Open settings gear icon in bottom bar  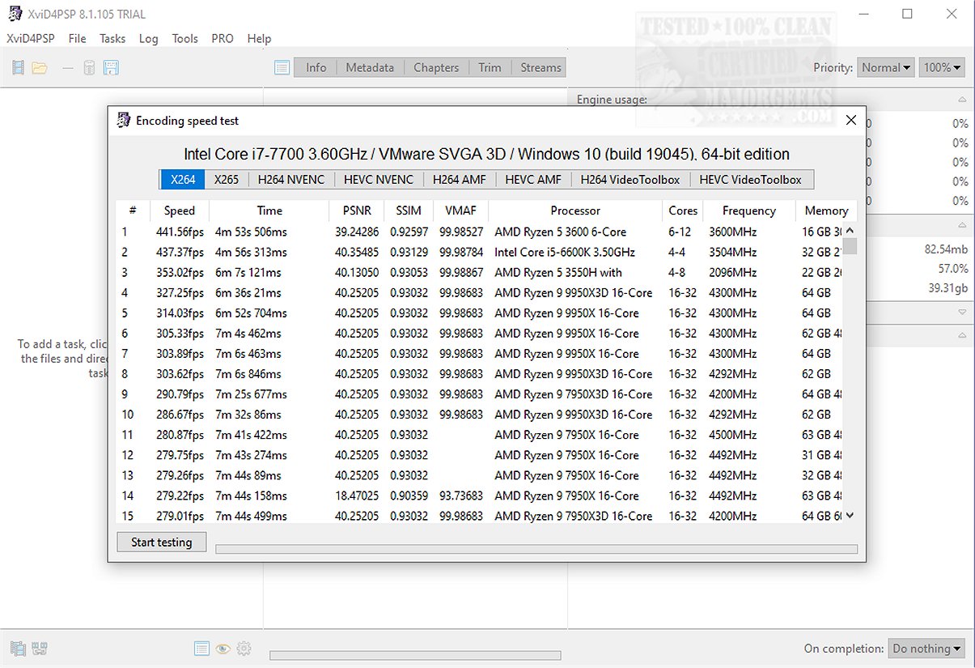[x=244, y=649]
